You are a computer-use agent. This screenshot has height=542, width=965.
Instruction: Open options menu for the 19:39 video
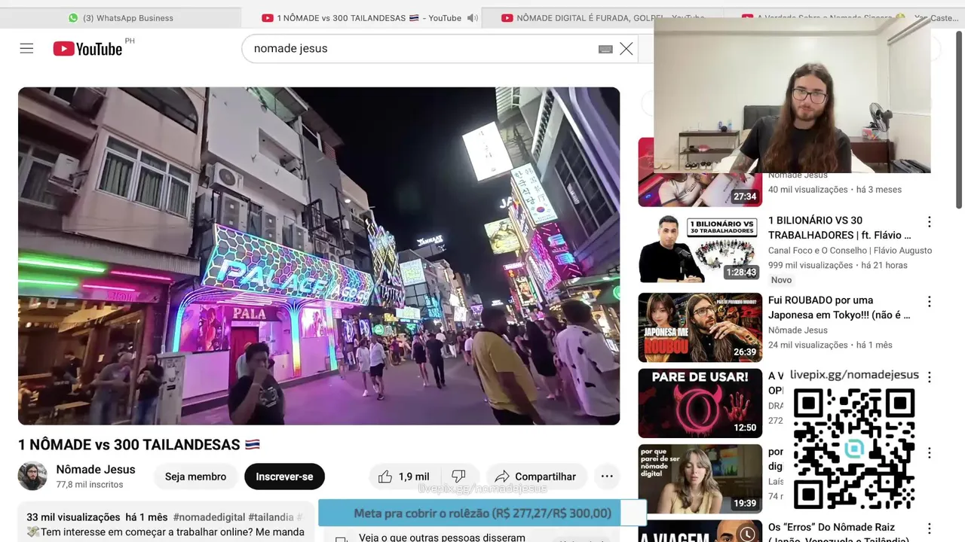point(929,453)
